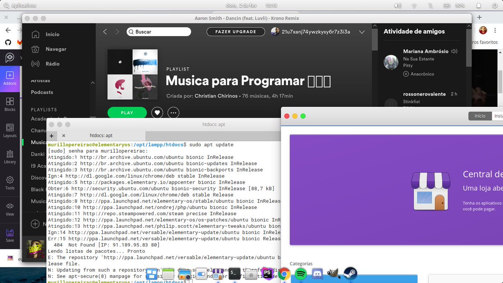Click Stinkfist track in friend activity
503x283 pixels.
[x=411, y=102]
